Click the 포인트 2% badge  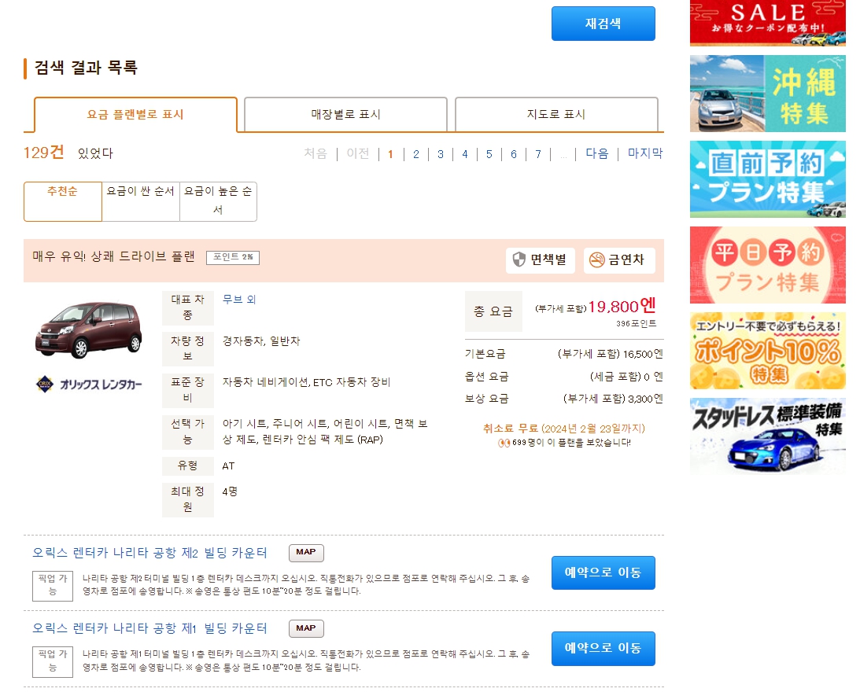[233, 257]
